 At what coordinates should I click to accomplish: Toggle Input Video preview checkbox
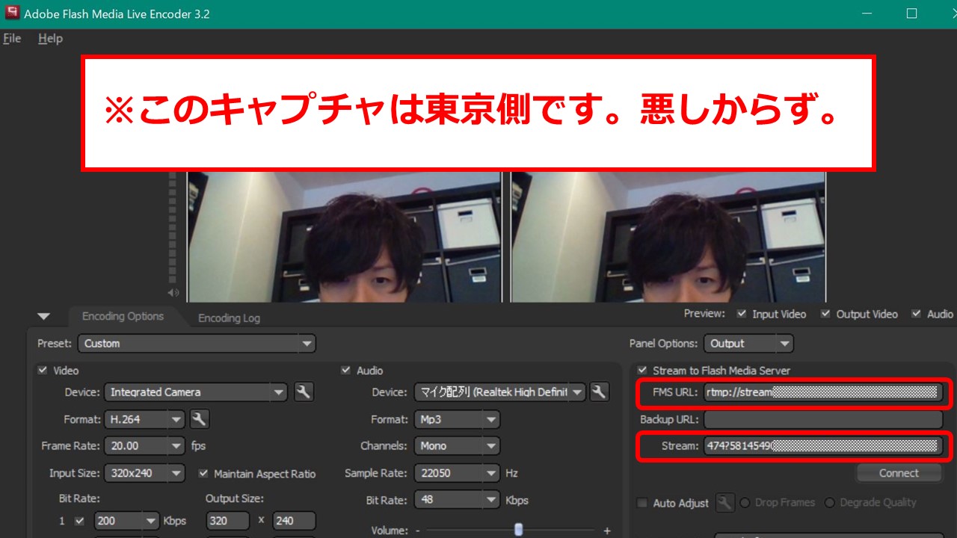[741, 314]
